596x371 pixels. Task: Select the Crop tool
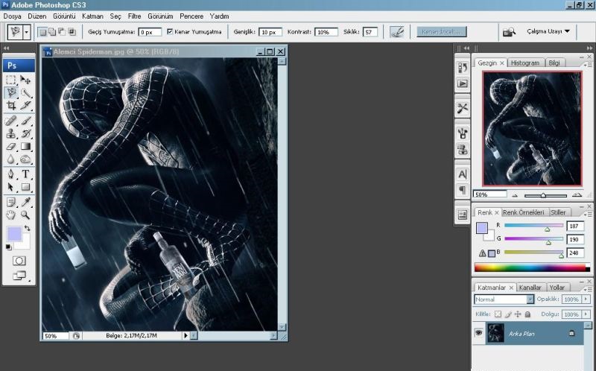tap(11, 105)
